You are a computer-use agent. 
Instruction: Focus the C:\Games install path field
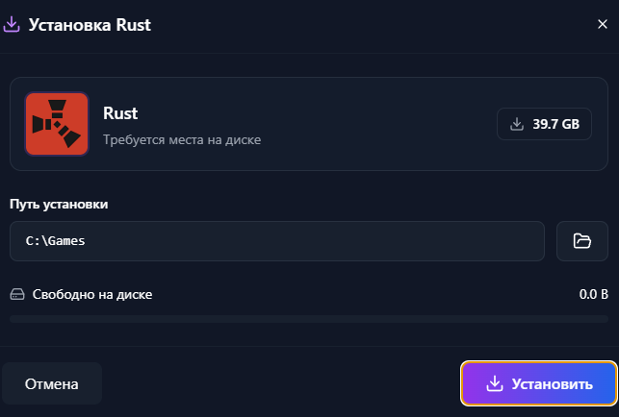pos(277,241)
